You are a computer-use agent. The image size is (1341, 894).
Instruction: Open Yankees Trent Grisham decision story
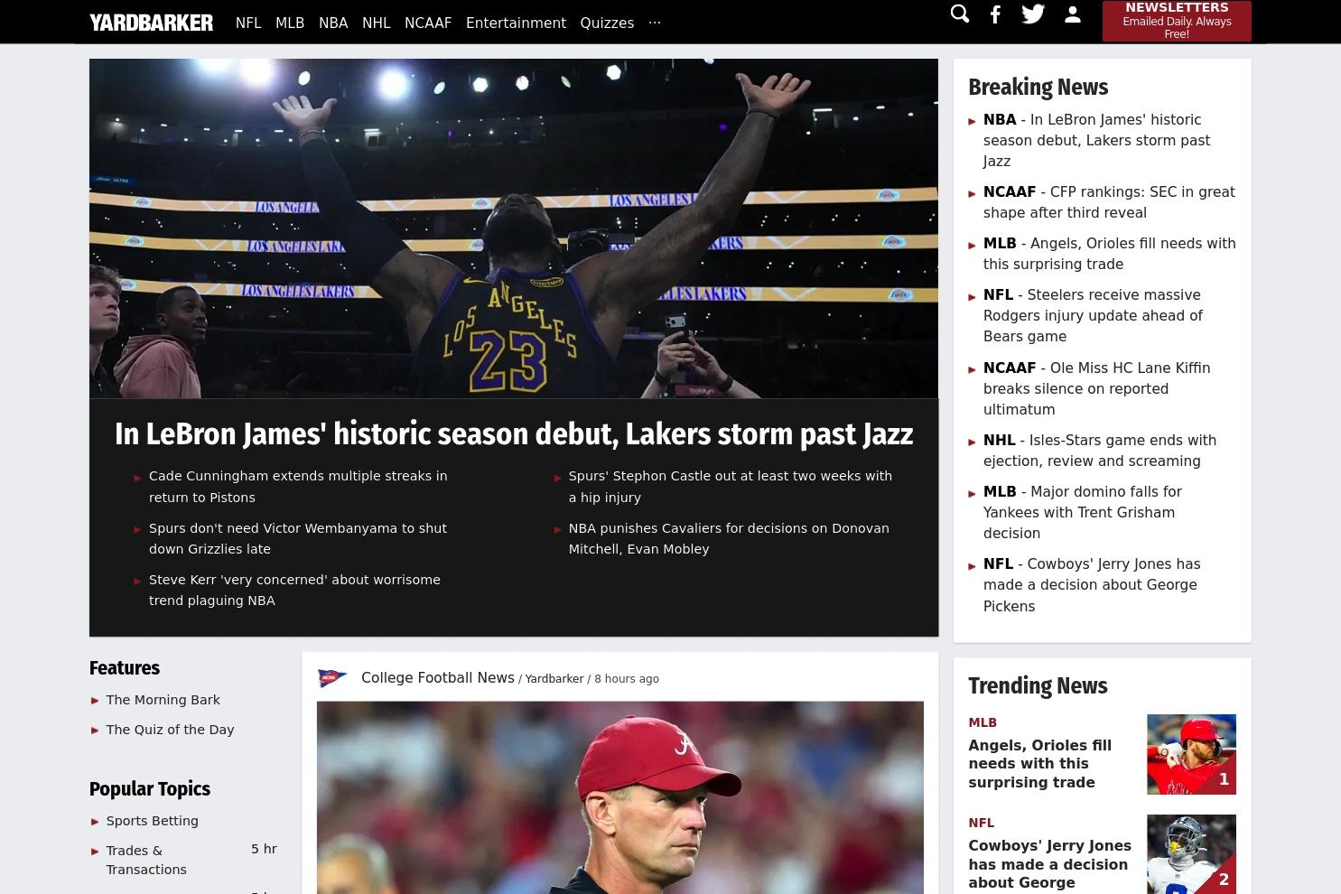pos(1082,512)
